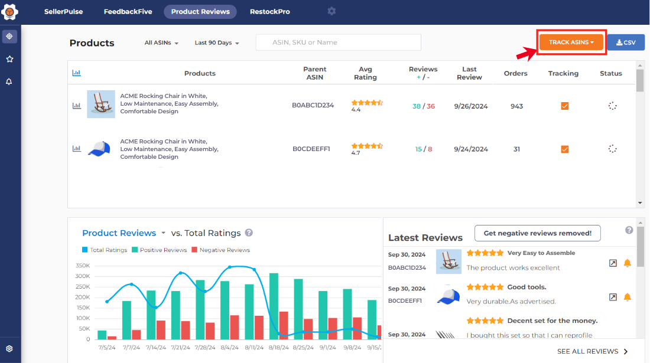Toggle tracking checkbox for product B0CDEEFF1
The width and height of the screenshot is (650, 363).
(x=564, y=149)
